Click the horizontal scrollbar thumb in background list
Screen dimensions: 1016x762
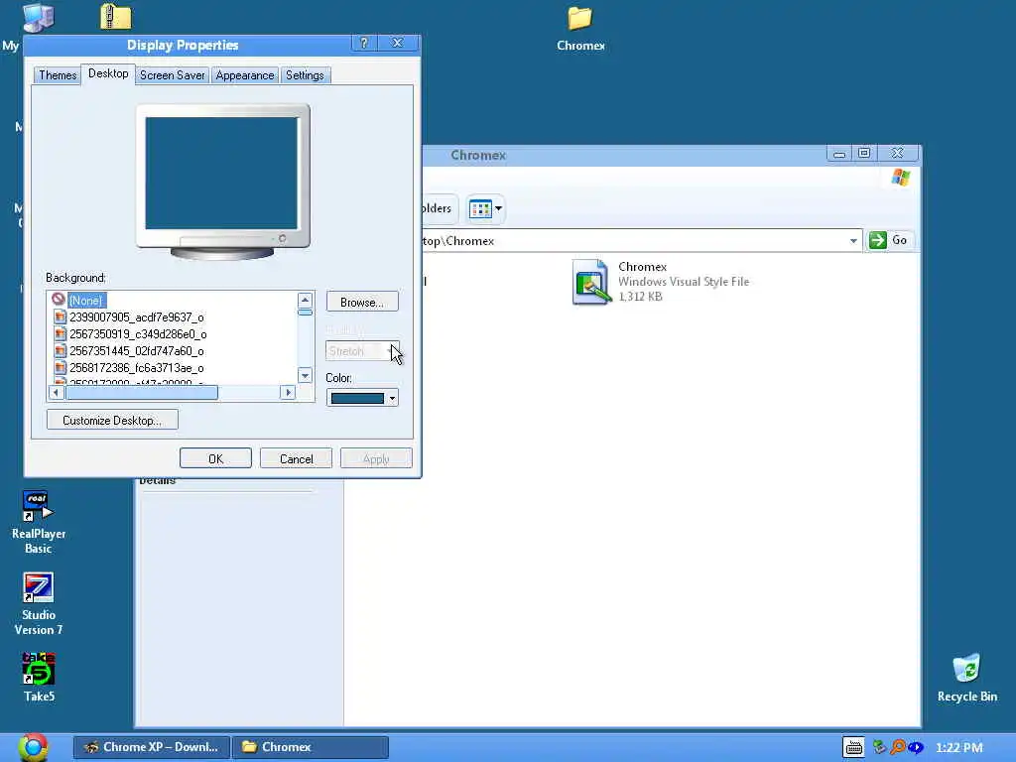point(142,392)
